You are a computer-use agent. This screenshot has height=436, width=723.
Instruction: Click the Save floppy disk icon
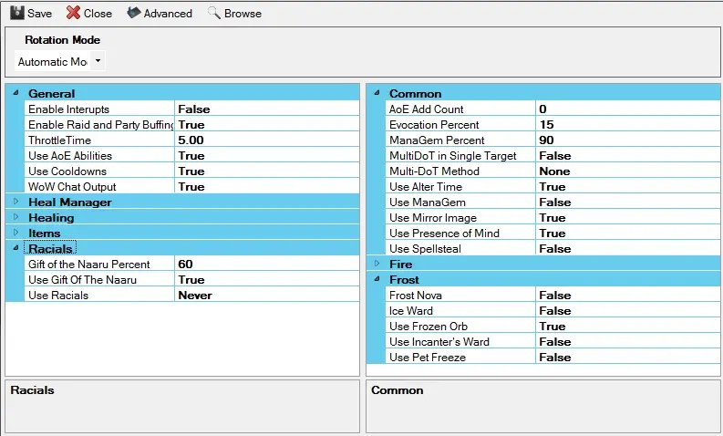(x=16, y=13)
